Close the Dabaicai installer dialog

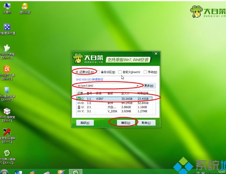pyautogui.click(x=156, y=54)
